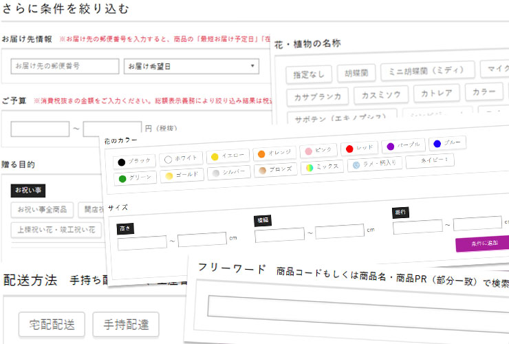
Task: Choose the 手持配達 hand delivery button
Action: pyautogui.click(x=126, y=323)
